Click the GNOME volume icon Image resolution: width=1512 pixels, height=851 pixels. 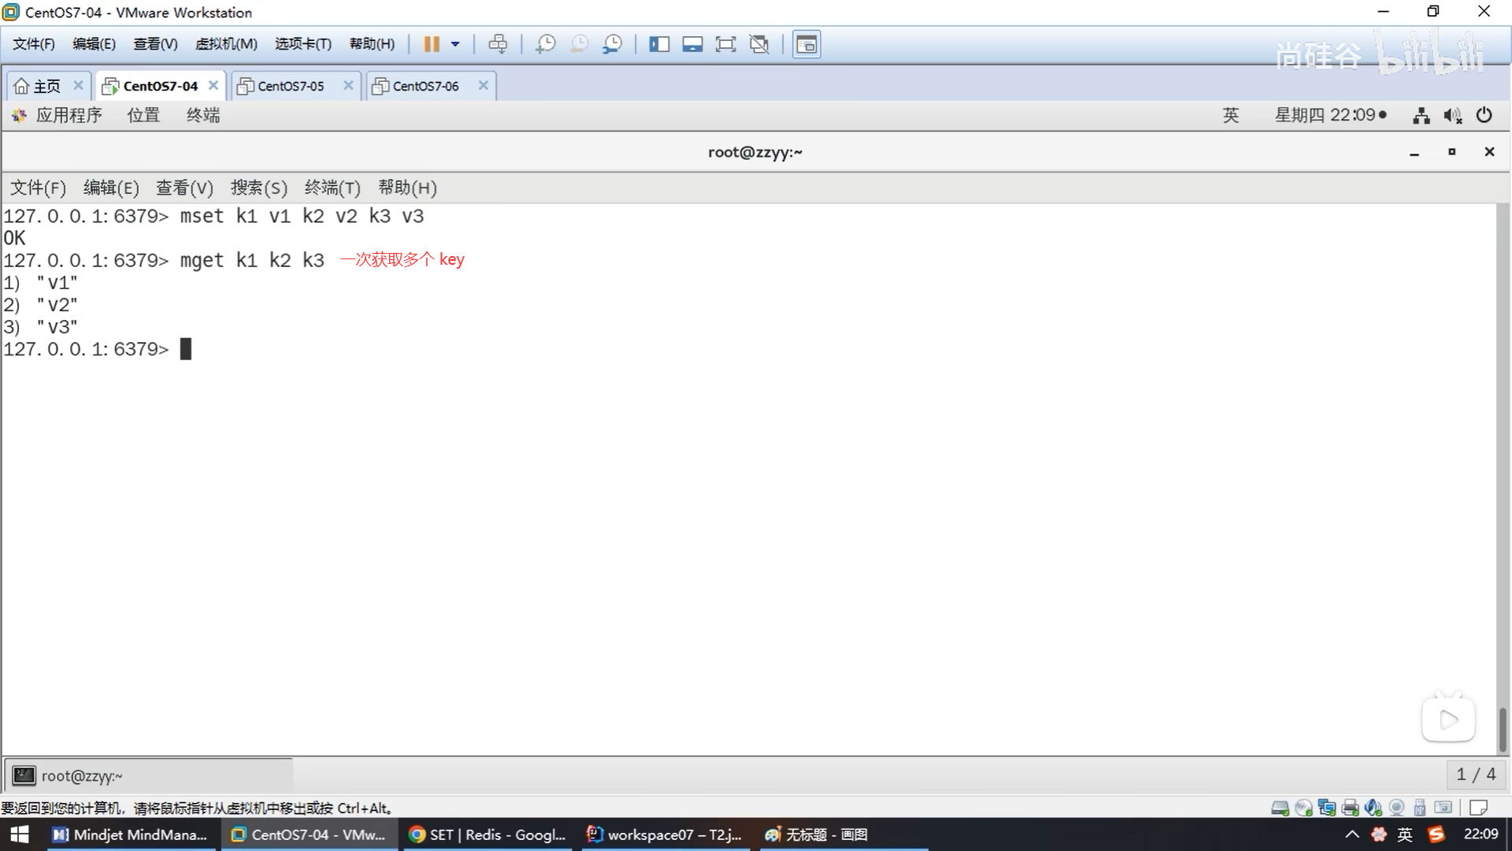click(x=1452, y=116)
